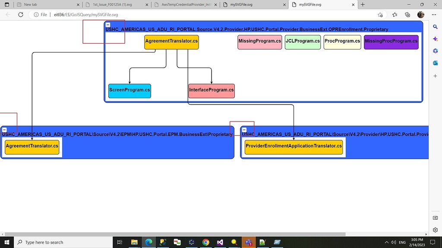
Task: Collapse the EPM.BusinessExt Proprietary group node
Action: coord(4,130)
